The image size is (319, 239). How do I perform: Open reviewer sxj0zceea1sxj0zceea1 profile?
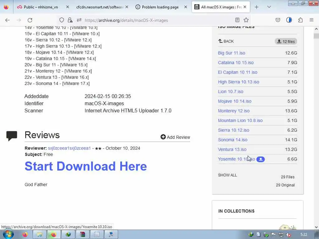pyautogui.click(x=69, y=148)
